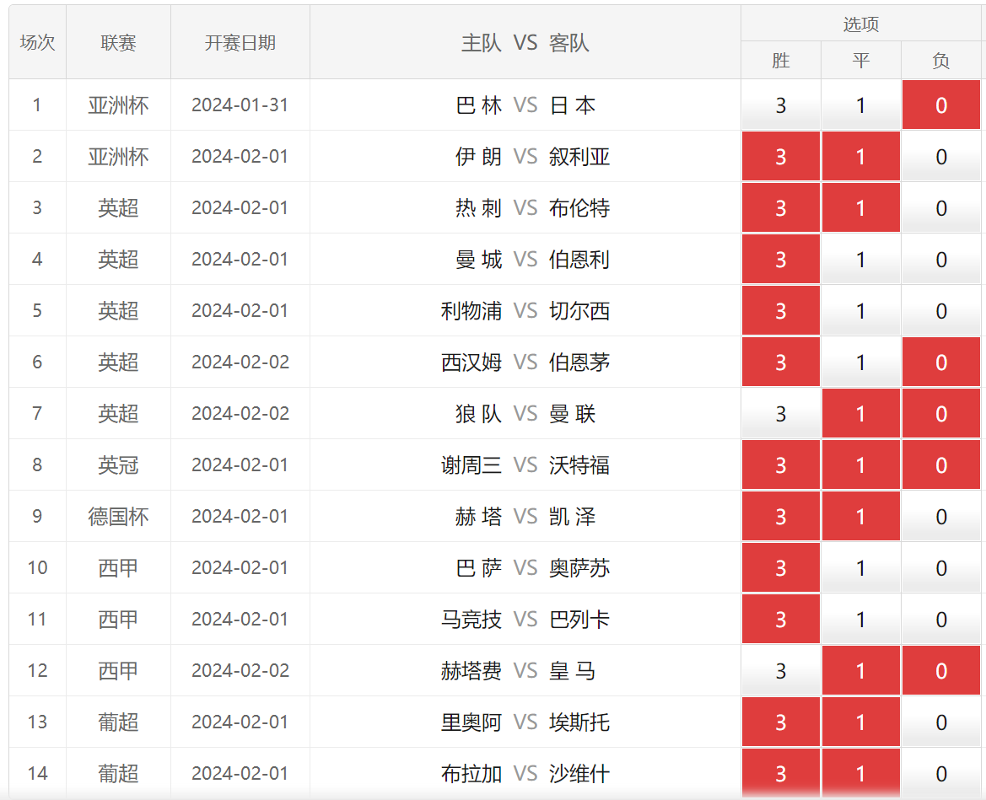Click the 狼队 VS 曼联 match text
986x800 pixels.
click(525, 414)
